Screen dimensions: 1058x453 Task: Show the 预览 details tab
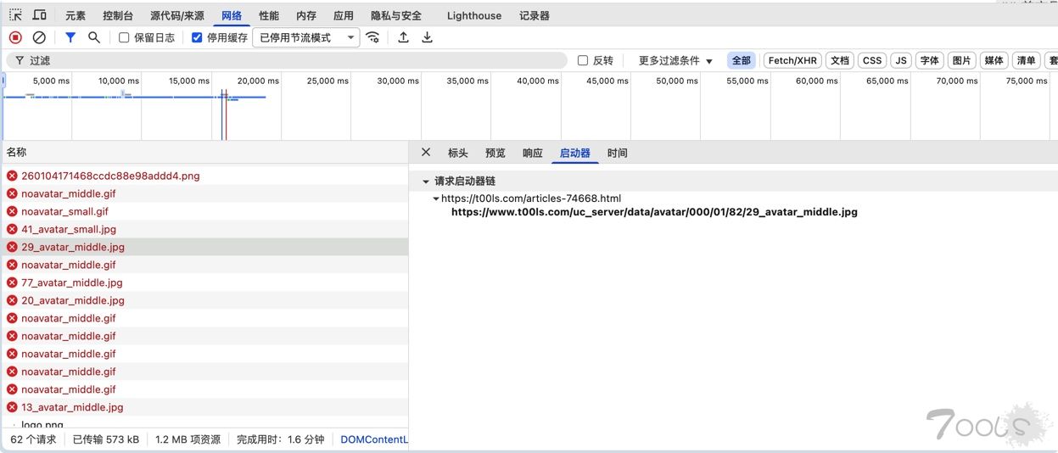pos(495,153)
